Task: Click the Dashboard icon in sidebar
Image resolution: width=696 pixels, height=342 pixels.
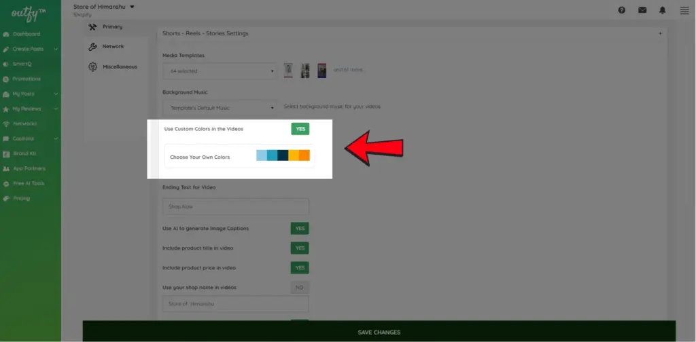Action: pyautogui.click(x=6, y=34)
